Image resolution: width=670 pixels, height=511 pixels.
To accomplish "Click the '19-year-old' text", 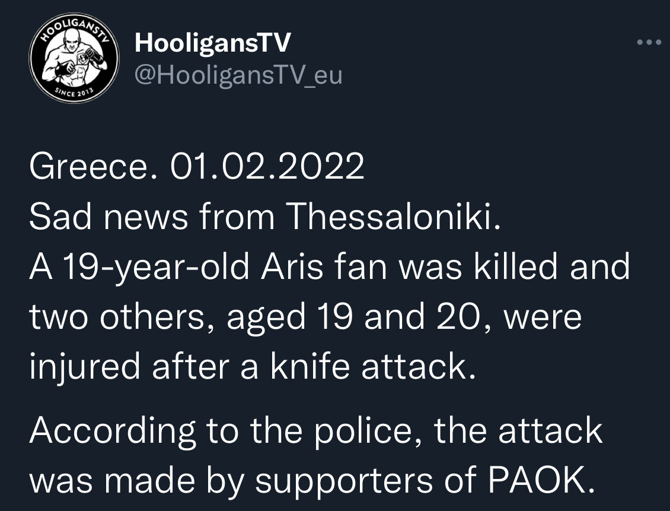I will click(x=157, y=267).
